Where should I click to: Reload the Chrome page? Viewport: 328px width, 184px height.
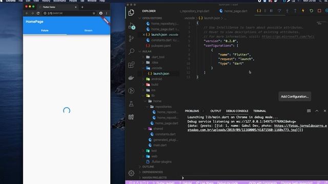[x=38, y=13]
